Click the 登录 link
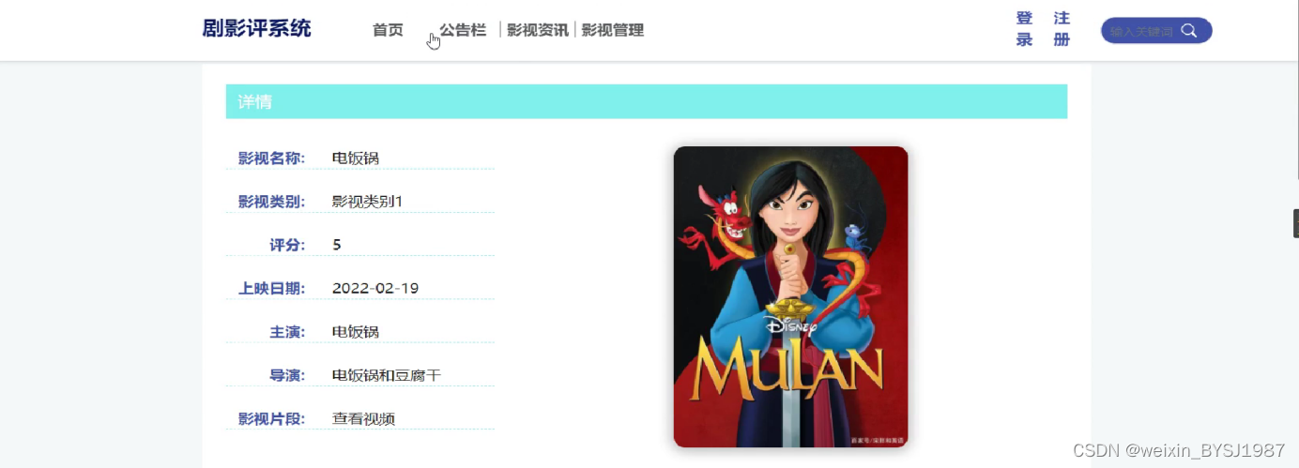Image resolution: width=1299 pixels, height=468 pixels. point(1024,29)
